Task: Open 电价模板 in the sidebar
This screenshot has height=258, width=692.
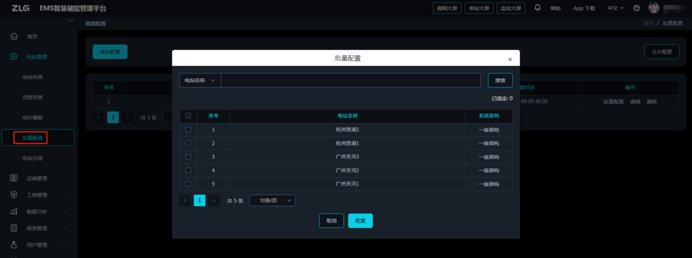Action: (32, 118)
